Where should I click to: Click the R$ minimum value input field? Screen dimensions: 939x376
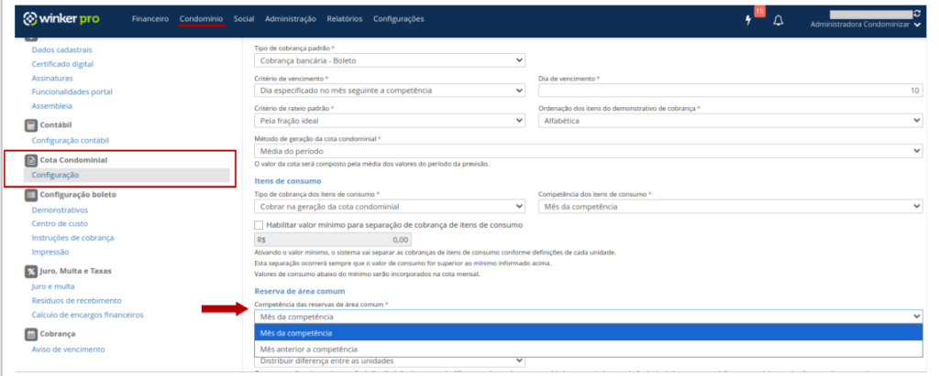(333, 240)
